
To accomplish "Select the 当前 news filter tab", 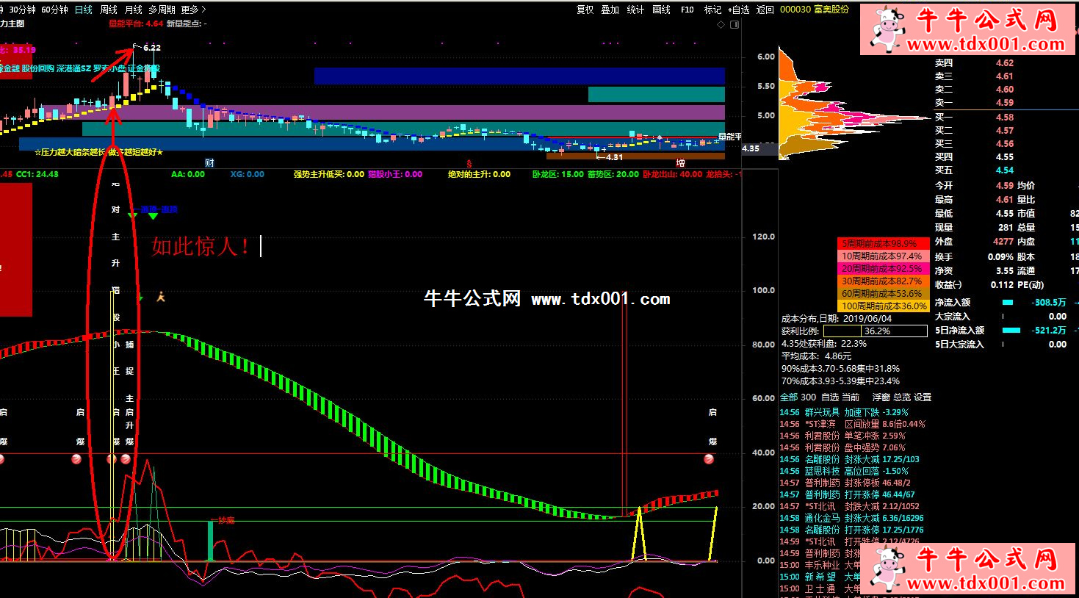I will pos(850,397).
